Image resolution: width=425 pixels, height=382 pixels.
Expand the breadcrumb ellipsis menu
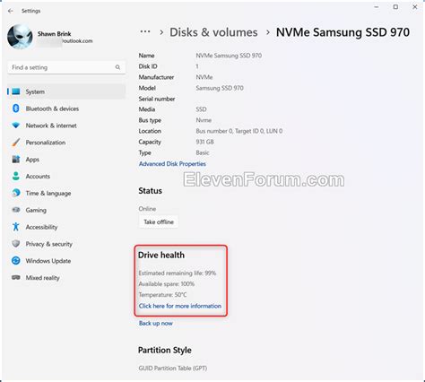(x=145, y=31)
